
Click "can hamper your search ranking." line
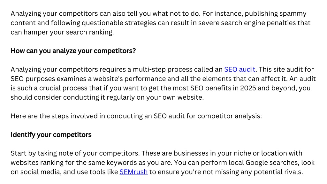point(62,32)
